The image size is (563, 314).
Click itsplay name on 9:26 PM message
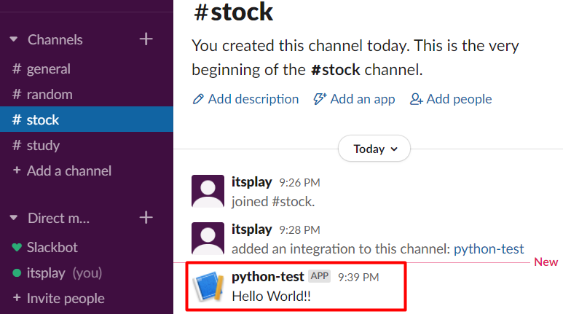(251, 182)
